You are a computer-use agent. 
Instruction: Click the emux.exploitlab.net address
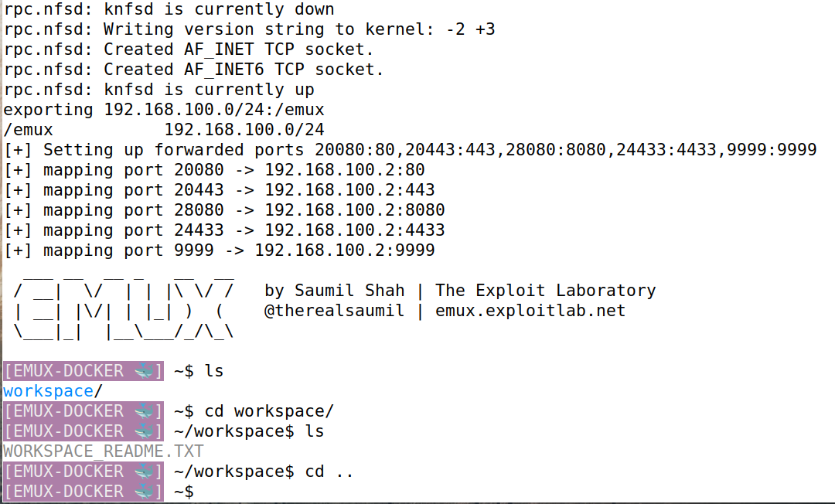530,310
